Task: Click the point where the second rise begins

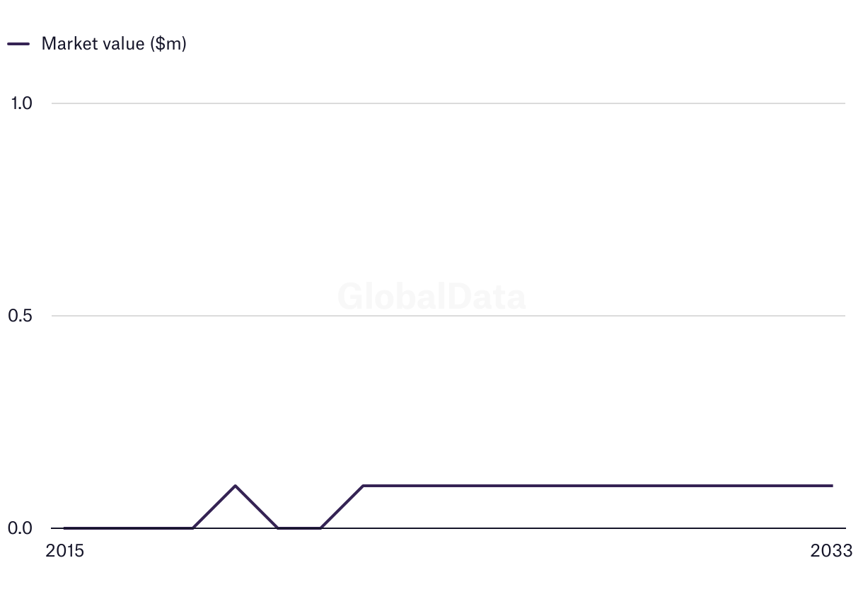Action: point(320,528)
